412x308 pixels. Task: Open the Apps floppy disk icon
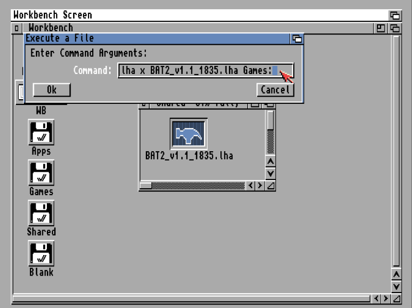(40, 133)
